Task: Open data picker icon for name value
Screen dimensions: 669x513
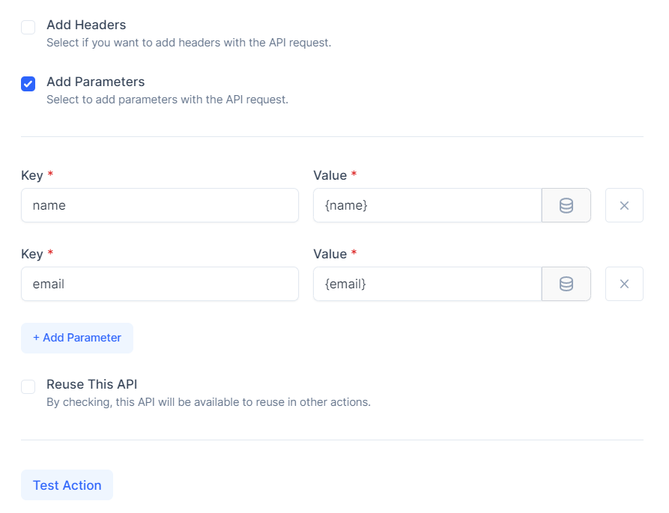Action: coord(566,205)
